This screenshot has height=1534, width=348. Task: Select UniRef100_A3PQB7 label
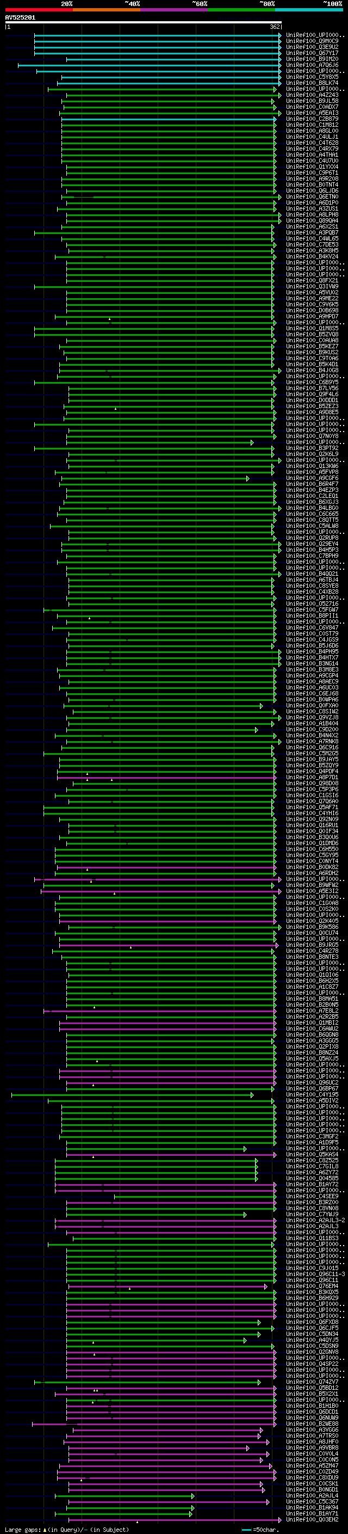coord(312,233)
